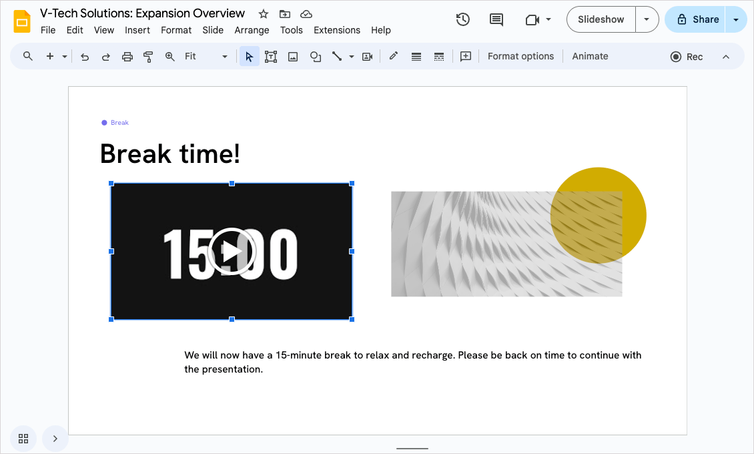Change border color with pencil icon
The width and height of the screenshot is (754, 454).
[394, 56]
